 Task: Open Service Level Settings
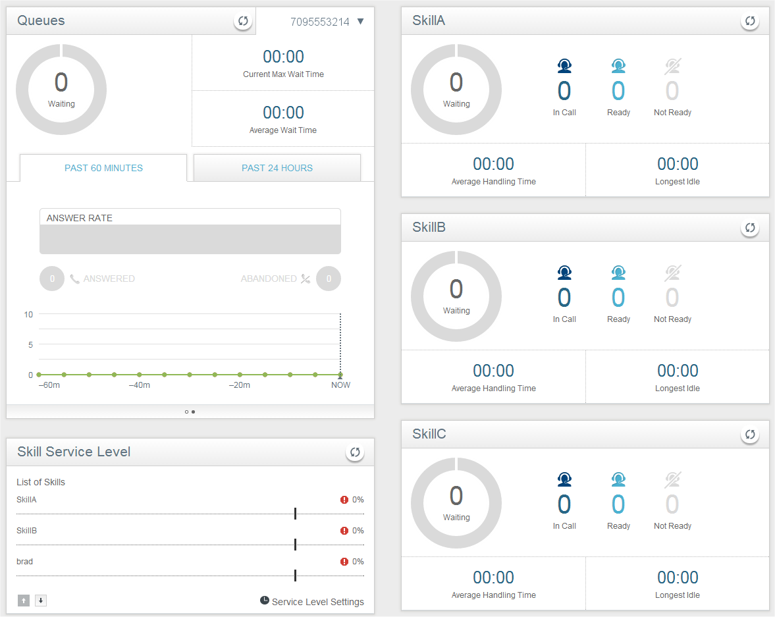click(312, 601)
